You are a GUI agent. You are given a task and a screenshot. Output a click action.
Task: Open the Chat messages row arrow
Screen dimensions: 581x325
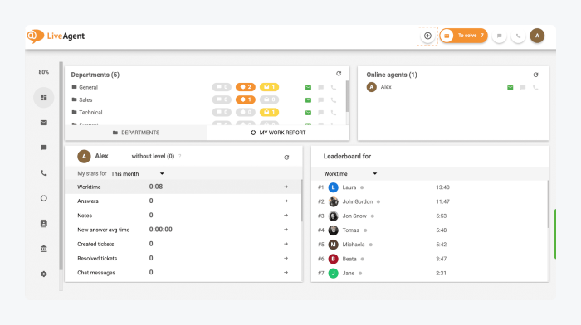[x=286, y=273]
